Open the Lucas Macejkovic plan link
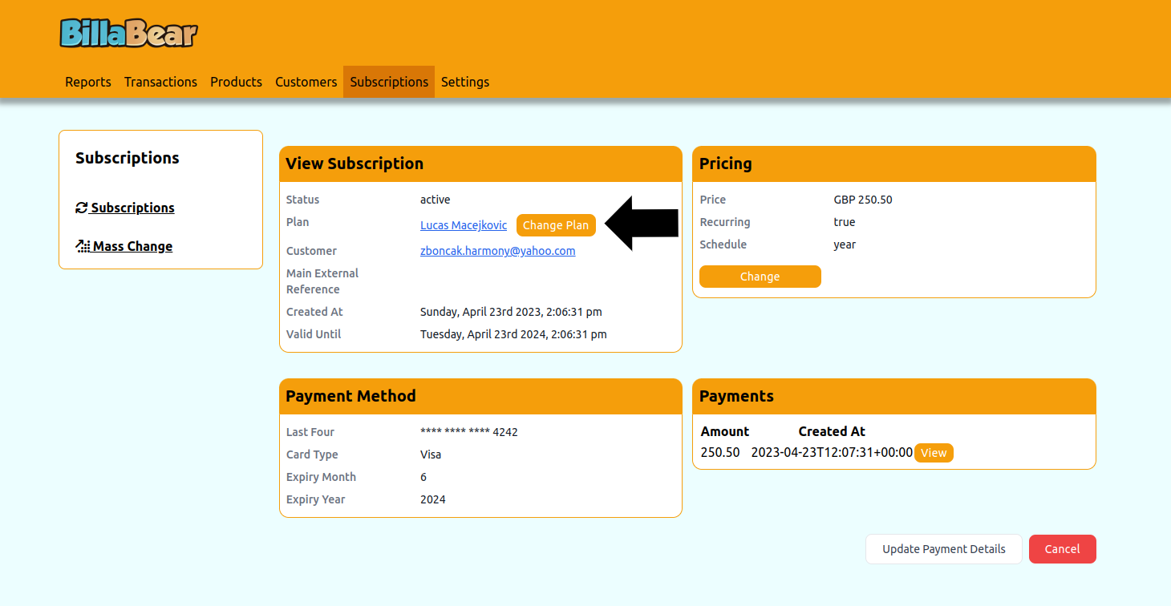This screenshot has height=606, width=1171. tap(464, 225)
